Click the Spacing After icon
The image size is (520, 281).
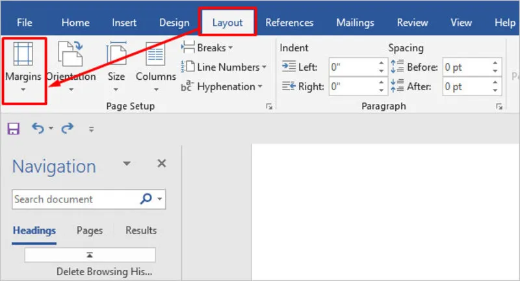click(x=397, y=86)
